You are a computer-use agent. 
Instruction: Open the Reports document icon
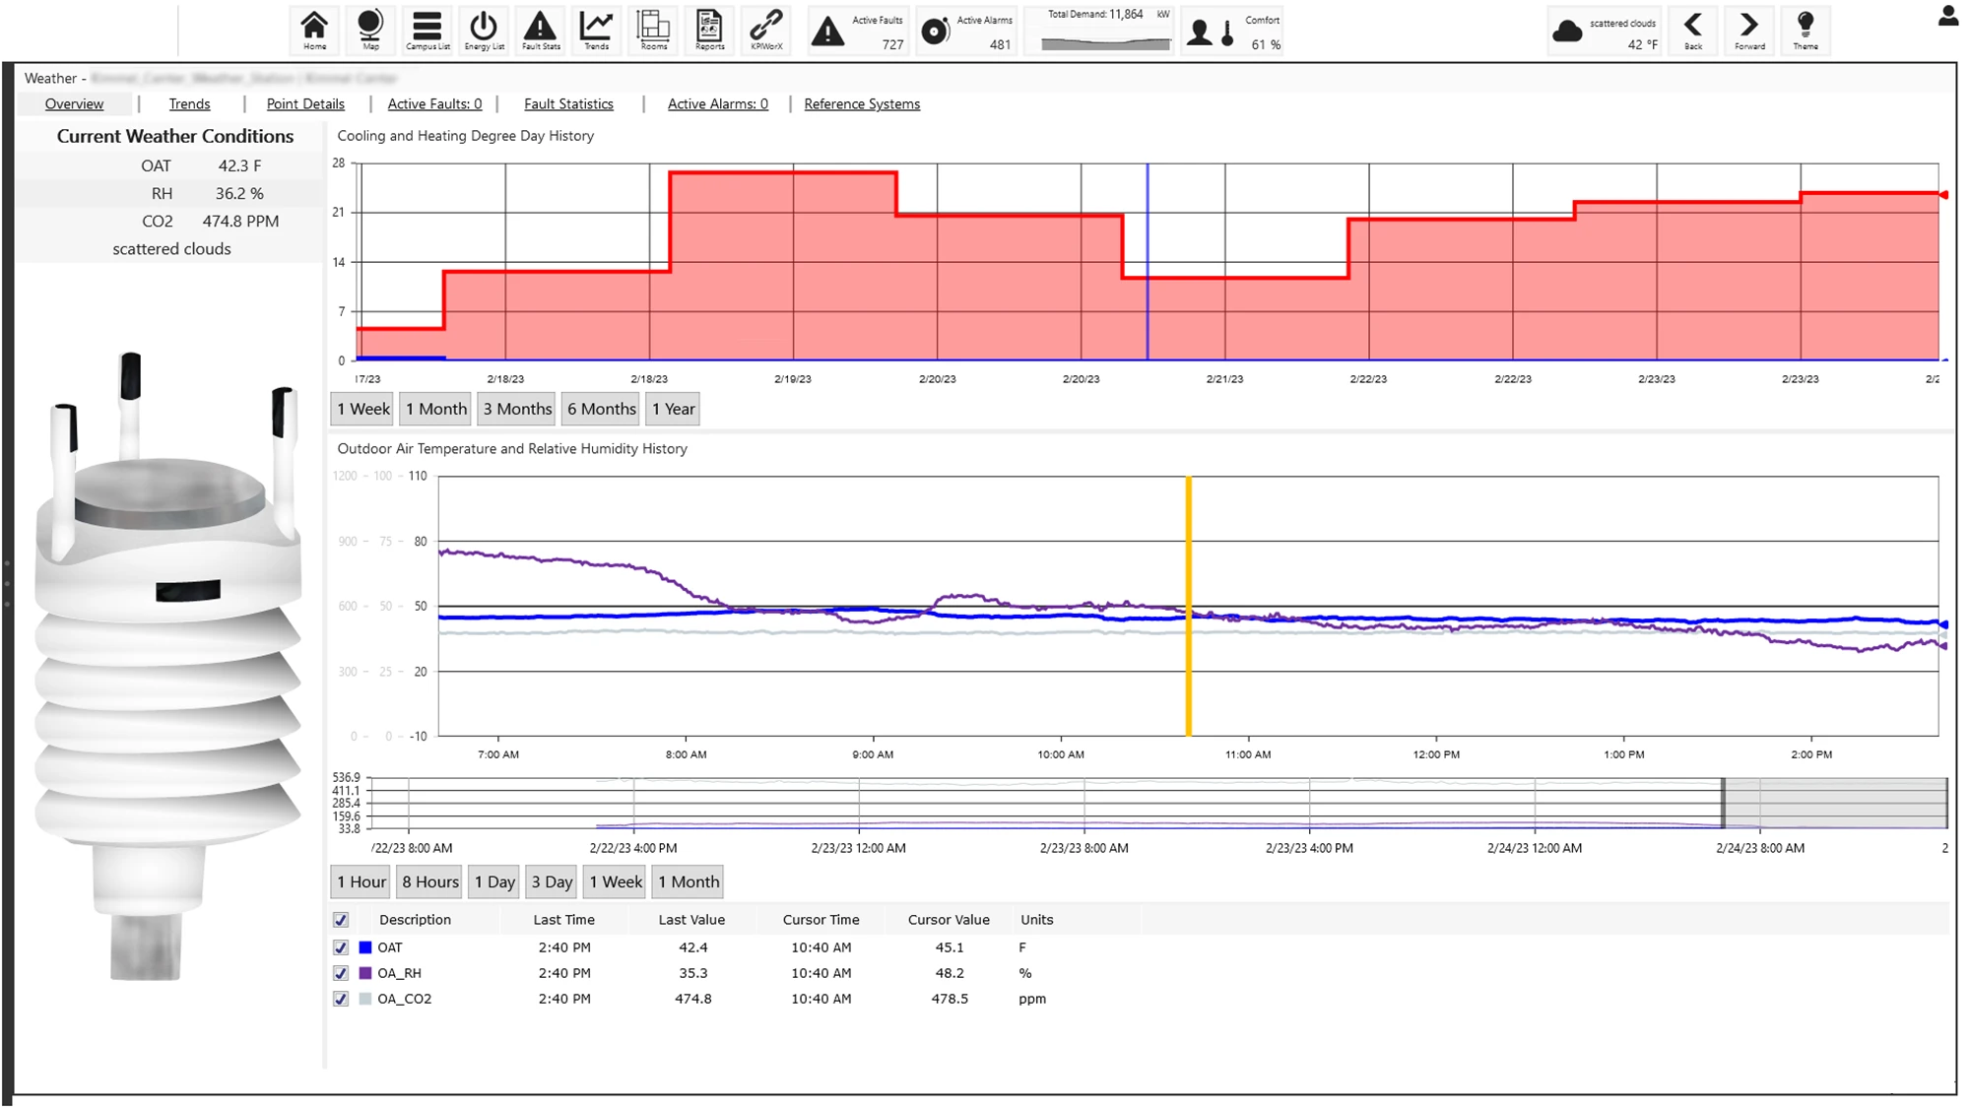[709, 30]
